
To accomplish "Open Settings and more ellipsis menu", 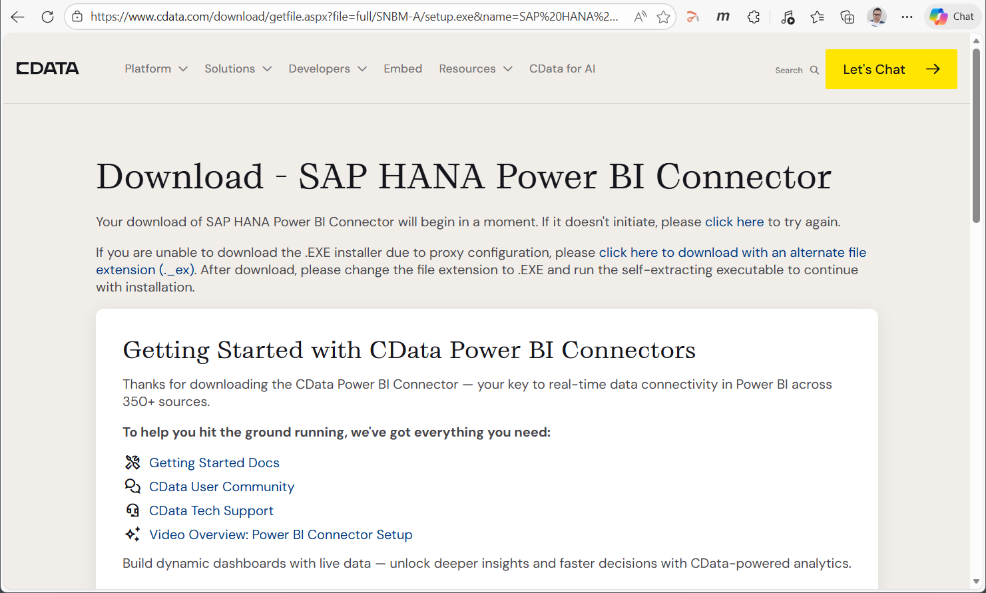I will pyautogui.click(x=907, y=17).
